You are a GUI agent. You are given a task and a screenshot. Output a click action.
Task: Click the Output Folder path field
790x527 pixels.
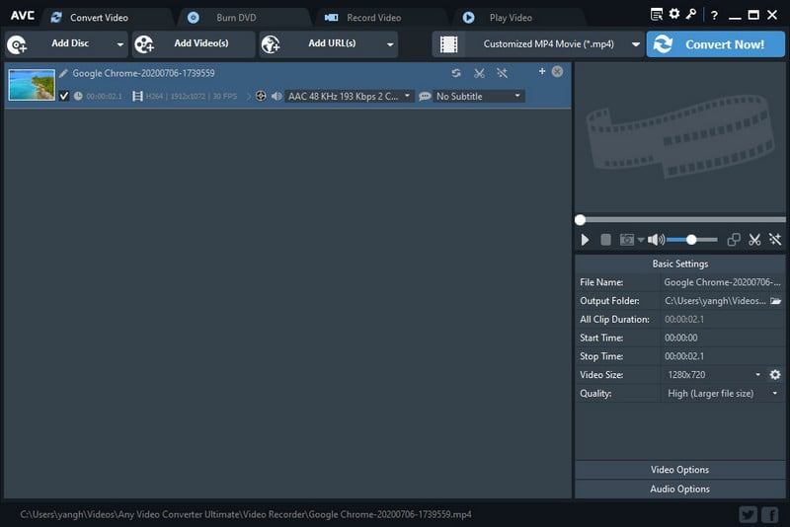[x=715, y=301]
